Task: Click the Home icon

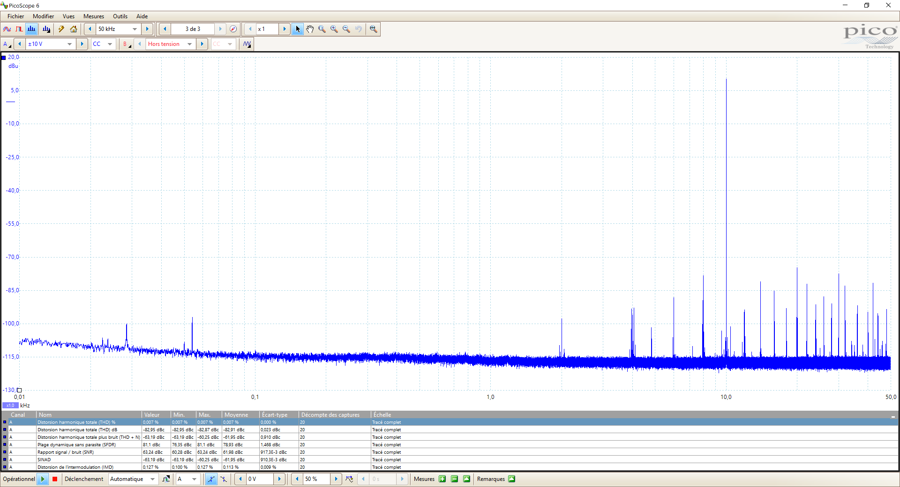Action: tap(74, 29)
